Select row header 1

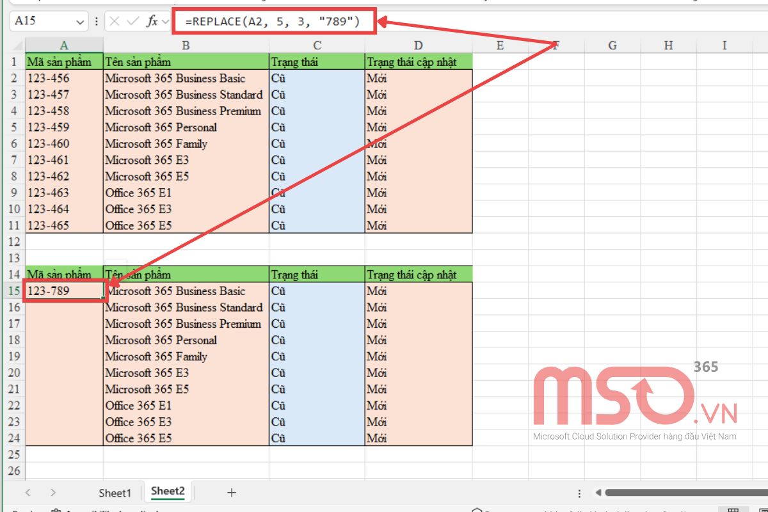tap(13, 62)
